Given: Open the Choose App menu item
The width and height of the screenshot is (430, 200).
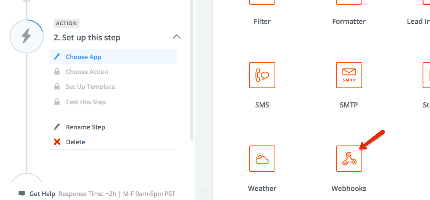Looking at the screenshot, I should coord(83,57).
